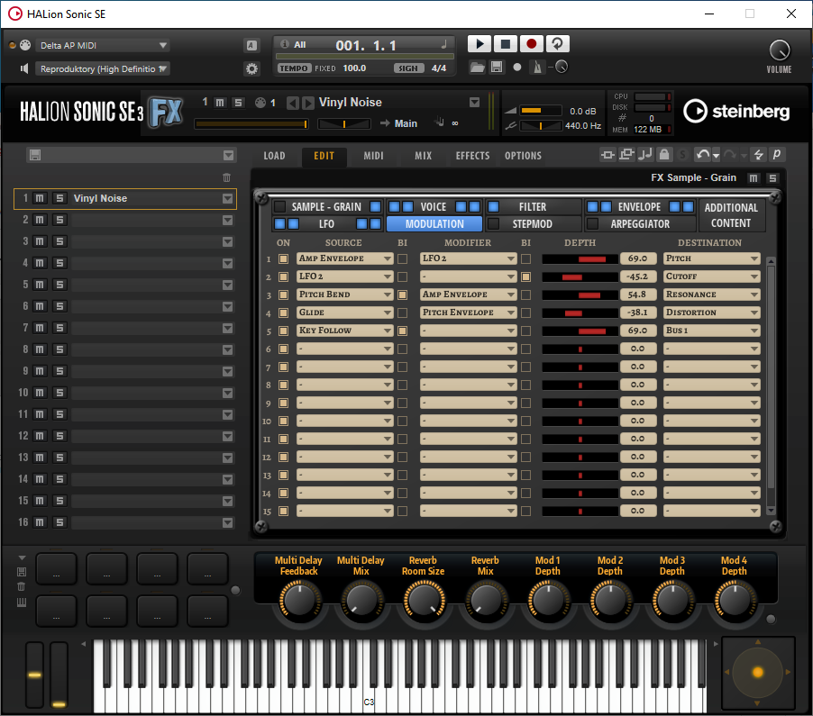Click the 440.0 Hz tuning value
Screen dimensions: 813x716
coord(583,125)
